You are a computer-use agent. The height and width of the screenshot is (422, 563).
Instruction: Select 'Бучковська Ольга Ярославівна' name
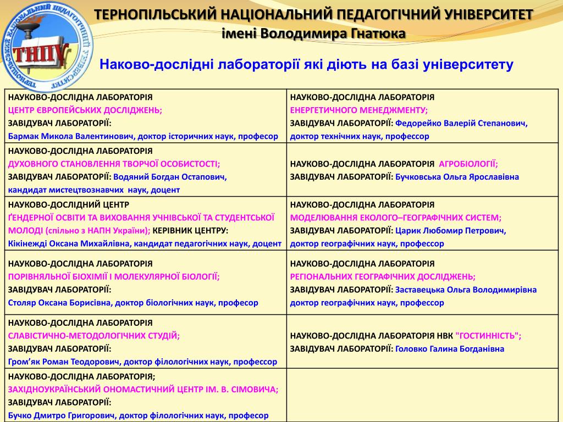(457, 177)
